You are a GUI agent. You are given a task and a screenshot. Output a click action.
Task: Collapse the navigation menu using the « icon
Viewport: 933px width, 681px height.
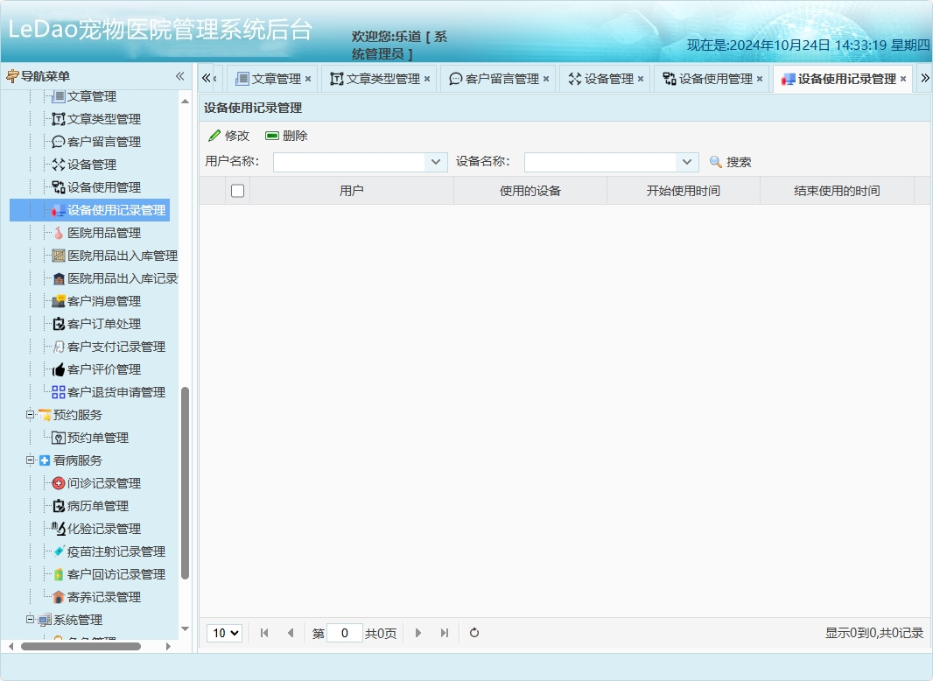[179, 76]
